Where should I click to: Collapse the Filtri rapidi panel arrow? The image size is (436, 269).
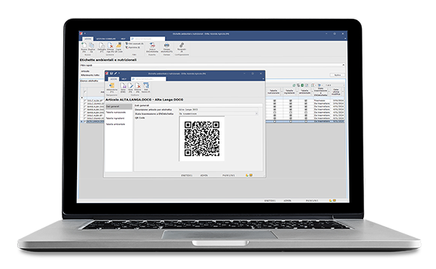pos(344,65)
